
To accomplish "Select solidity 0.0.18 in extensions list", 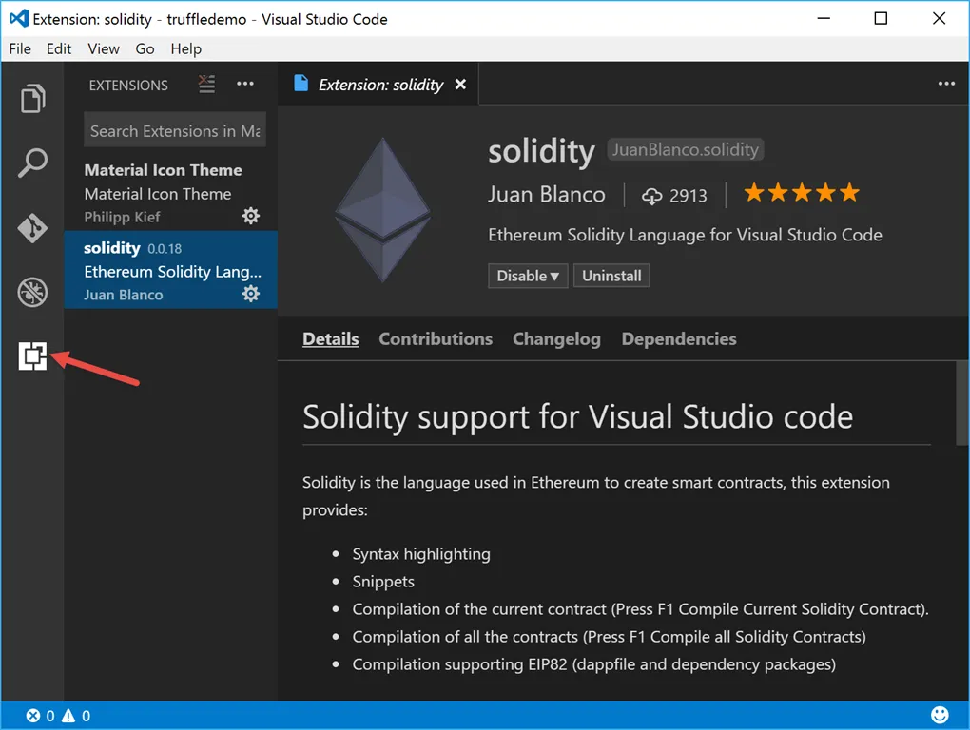I will (170, 270).
